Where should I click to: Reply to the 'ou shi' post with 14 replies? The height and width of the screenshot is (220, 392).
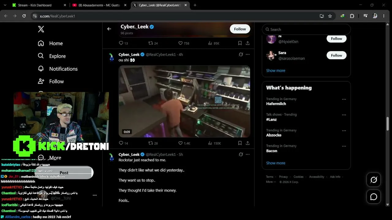[x=123, y=143]
